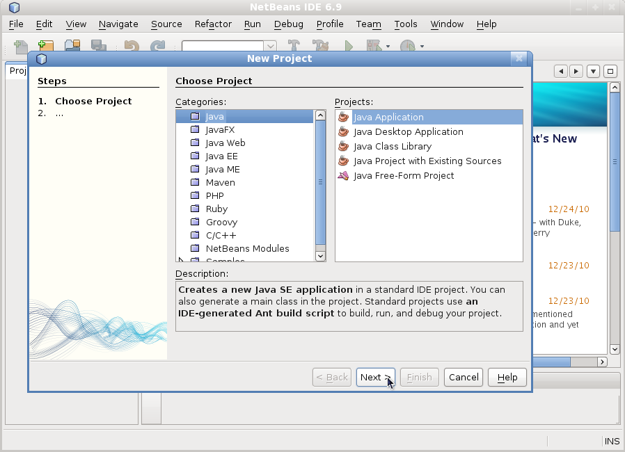Open the project configuration combo box in toolbar
Viewport: 625px width, 452px height.
click(229, 46)
